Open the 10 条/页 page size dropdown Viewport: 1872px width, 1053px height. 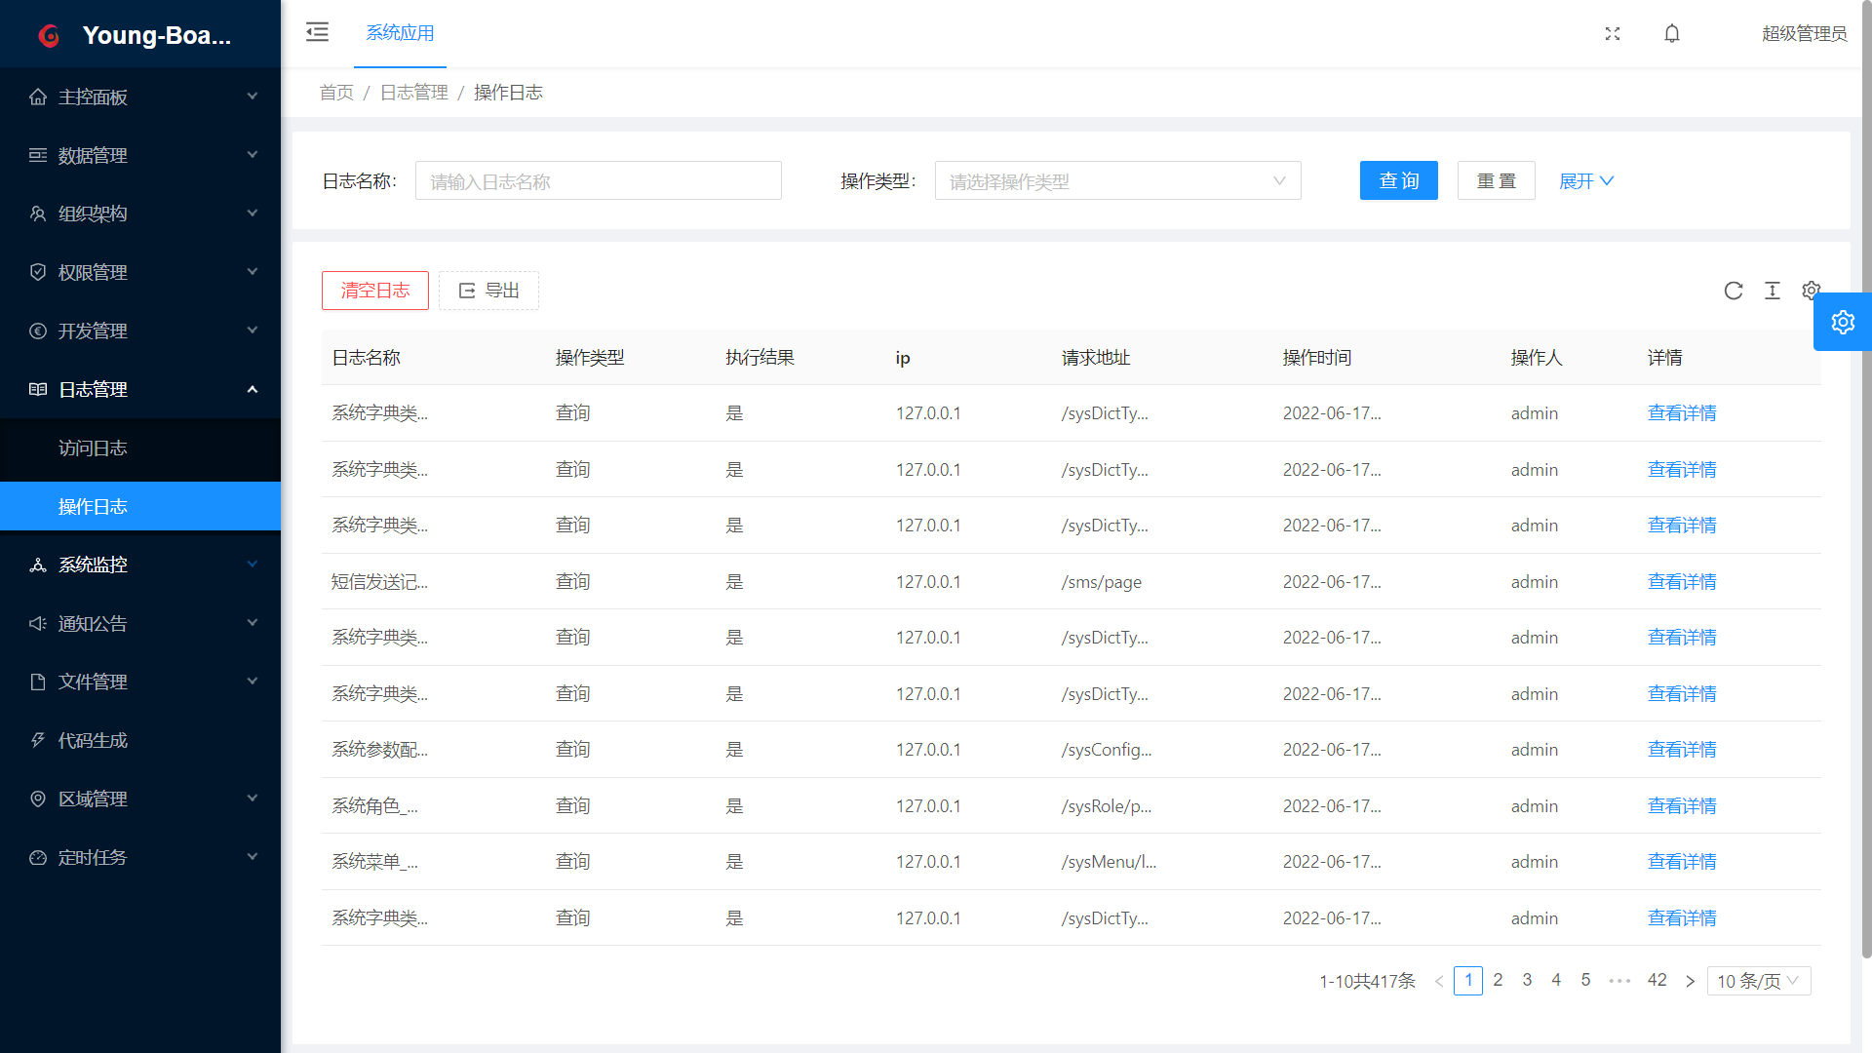point(1758,981)
